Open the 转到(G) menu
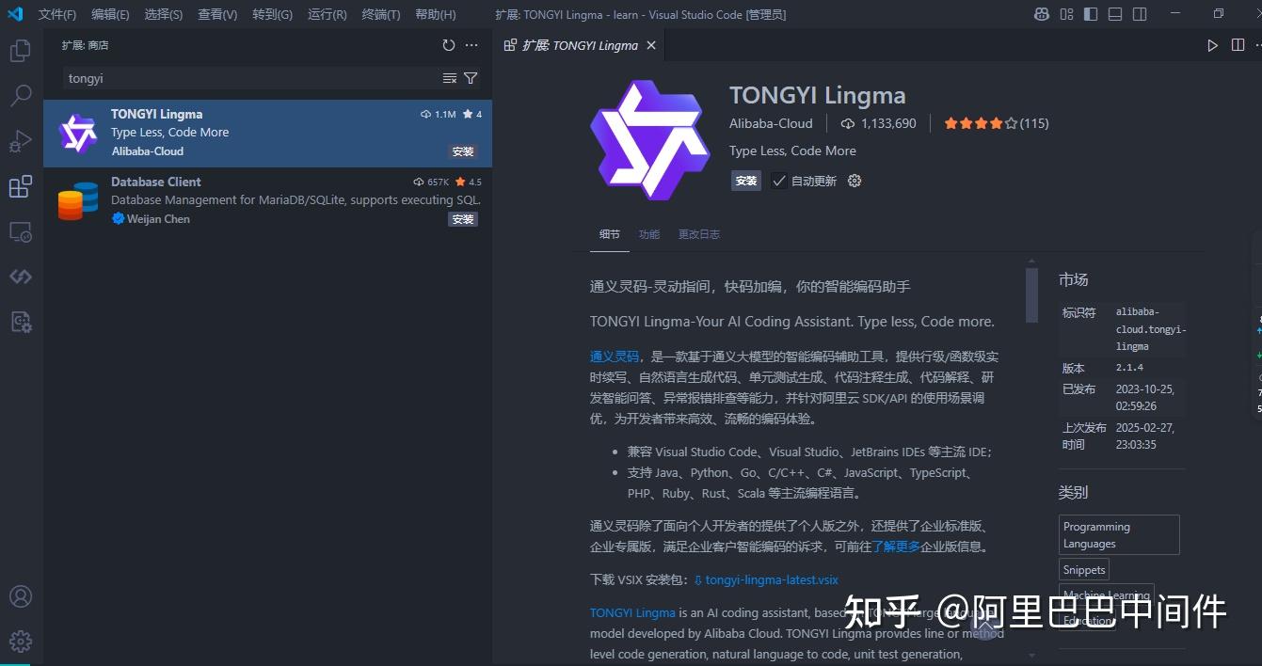1262x666 pixels. coord(272,14)
